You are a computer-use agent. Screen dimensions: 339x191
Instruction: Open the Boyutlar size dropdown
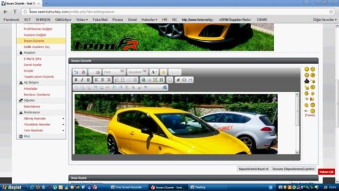[x=137, y=72]
